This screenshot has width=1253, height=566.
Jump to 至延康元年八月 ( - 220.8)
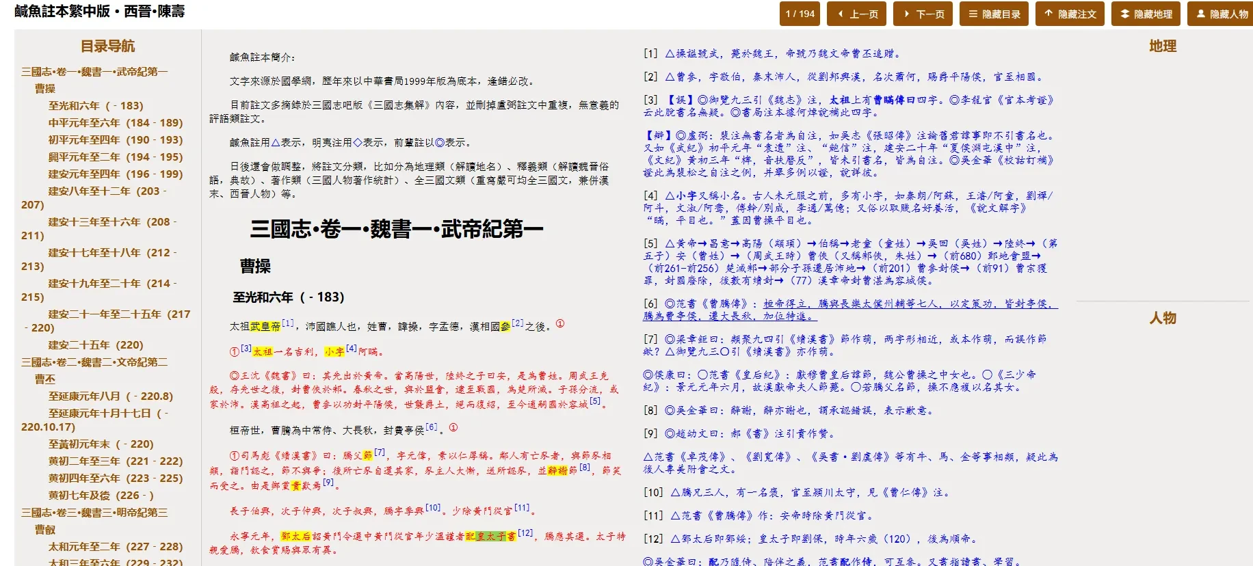coord(111,396)
